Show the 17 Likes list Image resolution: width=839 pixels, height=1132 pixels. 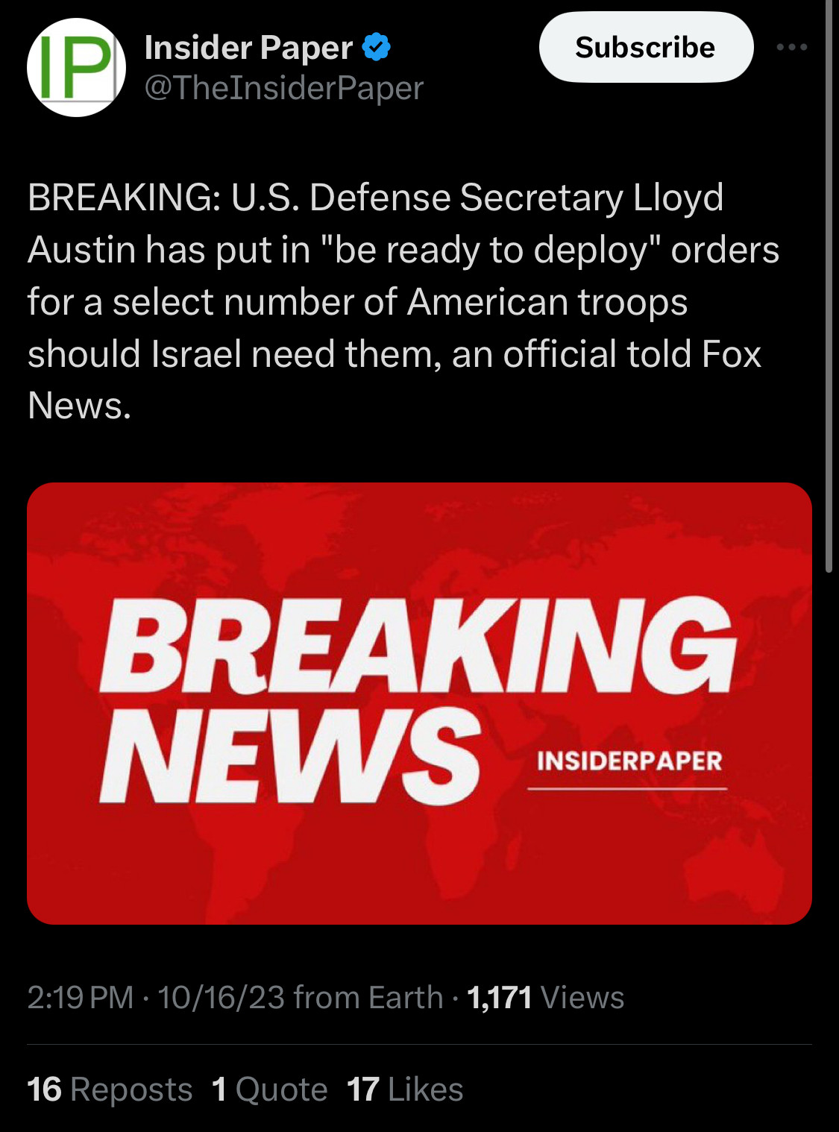(x=405, y=1089)
